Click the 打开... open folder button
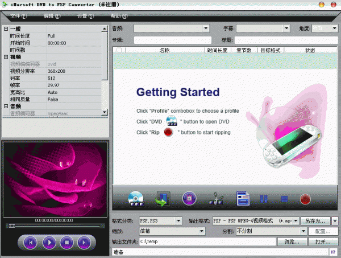 [323, 241]
